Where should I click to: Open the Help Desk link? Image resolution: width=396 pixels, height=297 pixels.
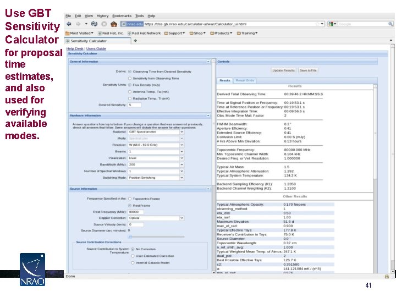(x=75, y=48)
